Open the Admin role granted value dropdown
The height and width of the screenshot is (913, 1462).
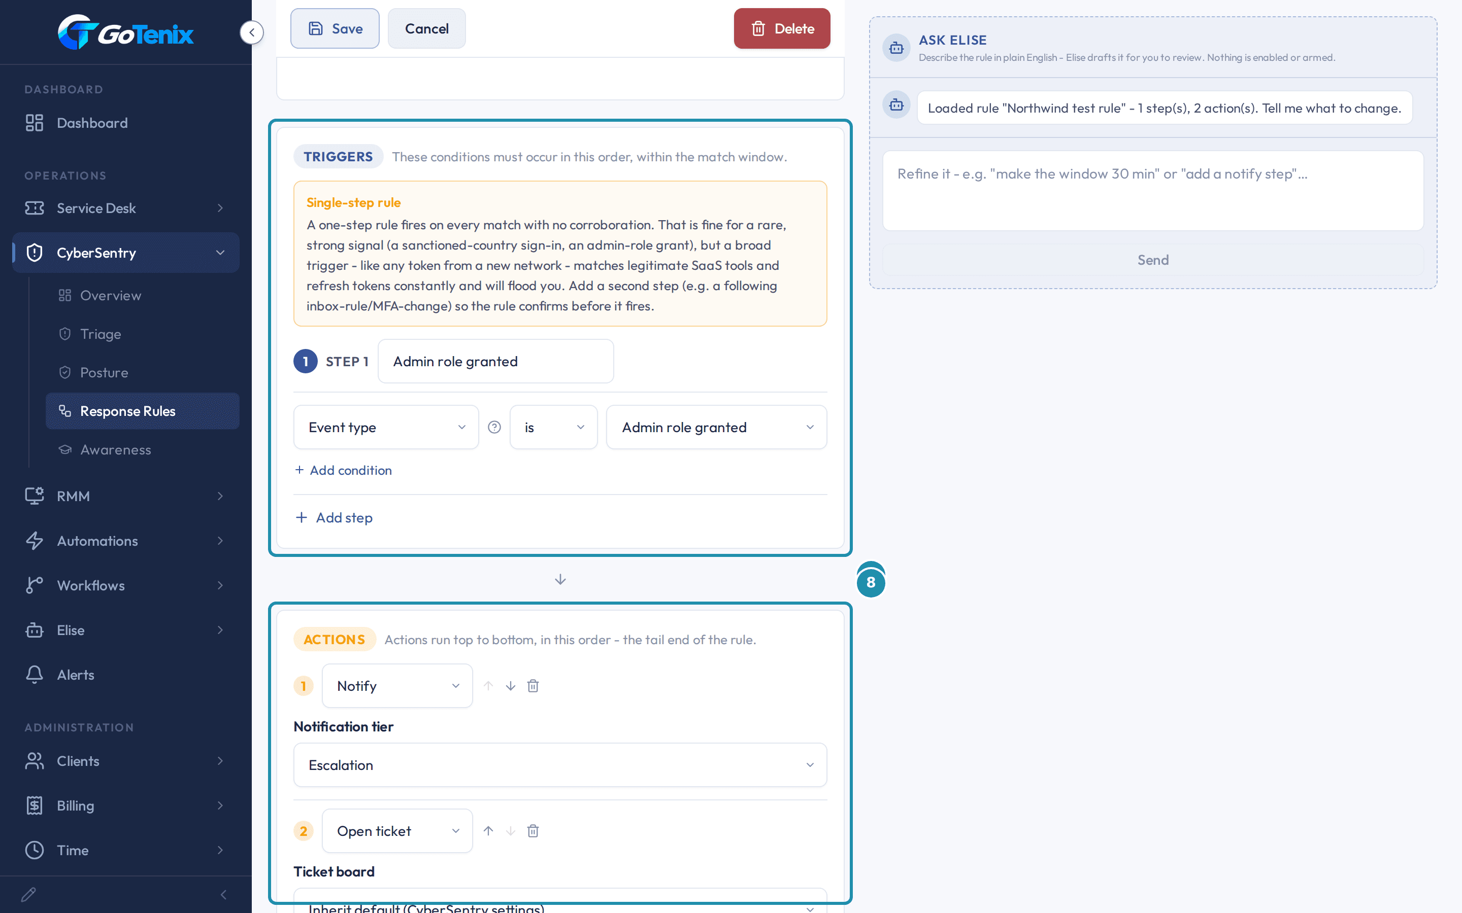point(716,427)
